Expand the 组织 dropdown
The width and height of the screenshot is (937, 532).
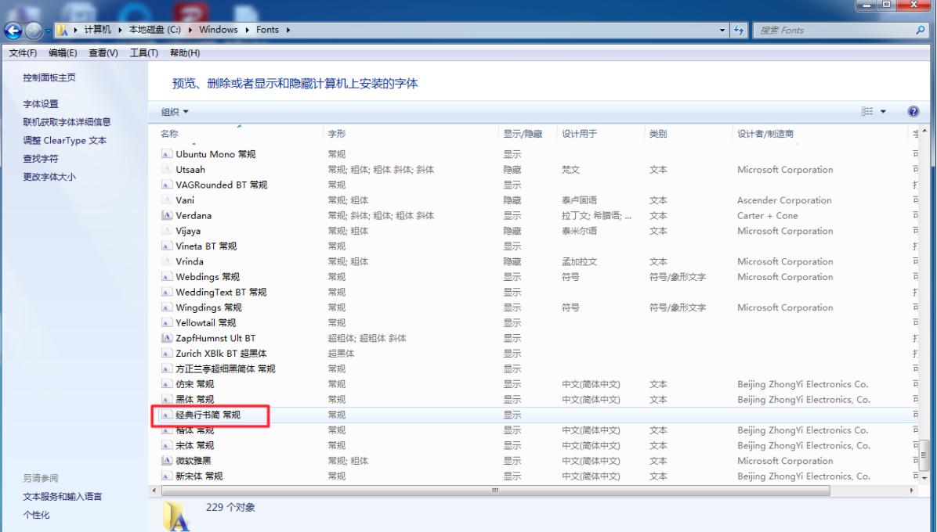[x=175, y=112]
